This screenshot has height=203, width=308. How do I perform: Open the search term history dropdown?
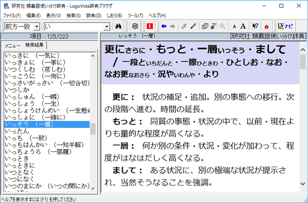coord(107,26)
